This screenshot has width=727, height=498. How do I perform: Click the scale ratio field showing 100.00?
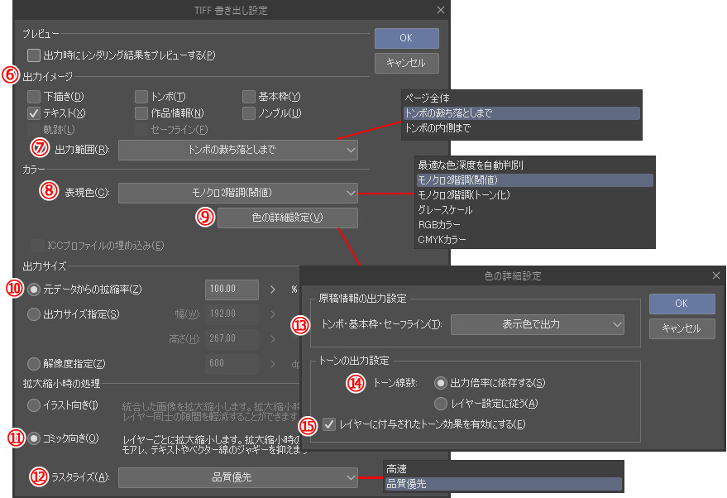[x=232, y=290]
